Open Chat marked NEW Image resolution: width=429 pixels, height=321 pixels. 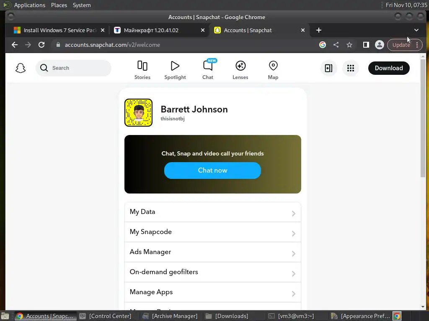pos(208,70)
